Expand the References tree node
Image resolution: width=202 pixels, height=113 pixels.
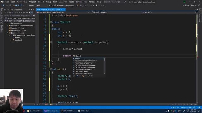click(x=7, y=23)
